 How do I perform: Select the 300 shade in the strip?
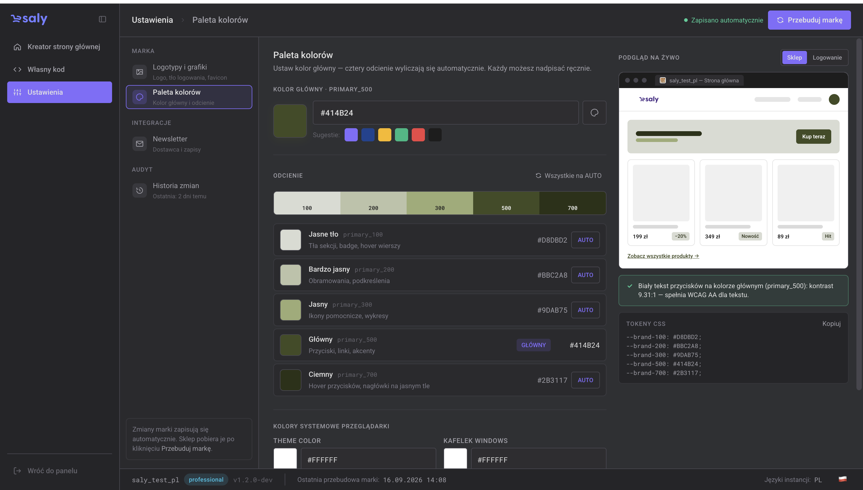click(x=440, y=203)
